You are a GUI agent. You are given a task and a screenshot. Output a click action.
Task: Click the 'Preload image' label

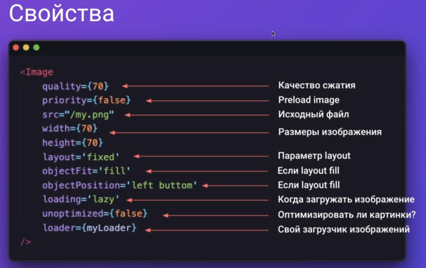(x=309, y=100)
